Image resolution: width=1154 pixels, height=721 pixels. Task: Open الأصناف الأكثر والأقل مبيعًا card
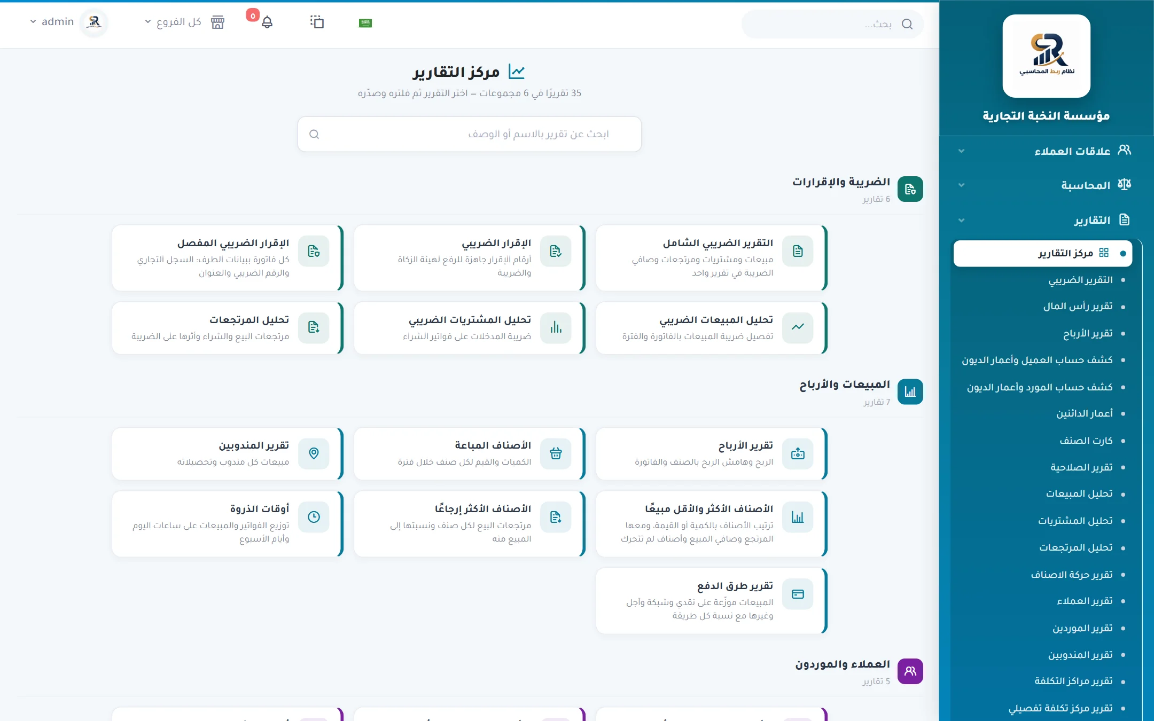click(712, 524)
